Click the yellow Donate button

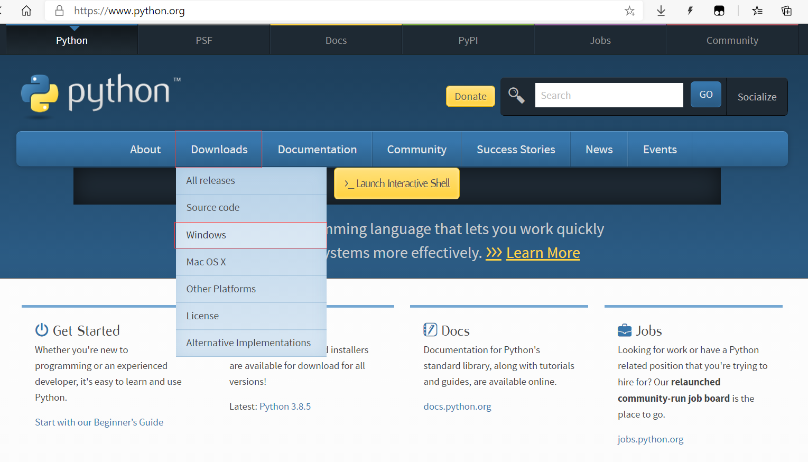470,96
